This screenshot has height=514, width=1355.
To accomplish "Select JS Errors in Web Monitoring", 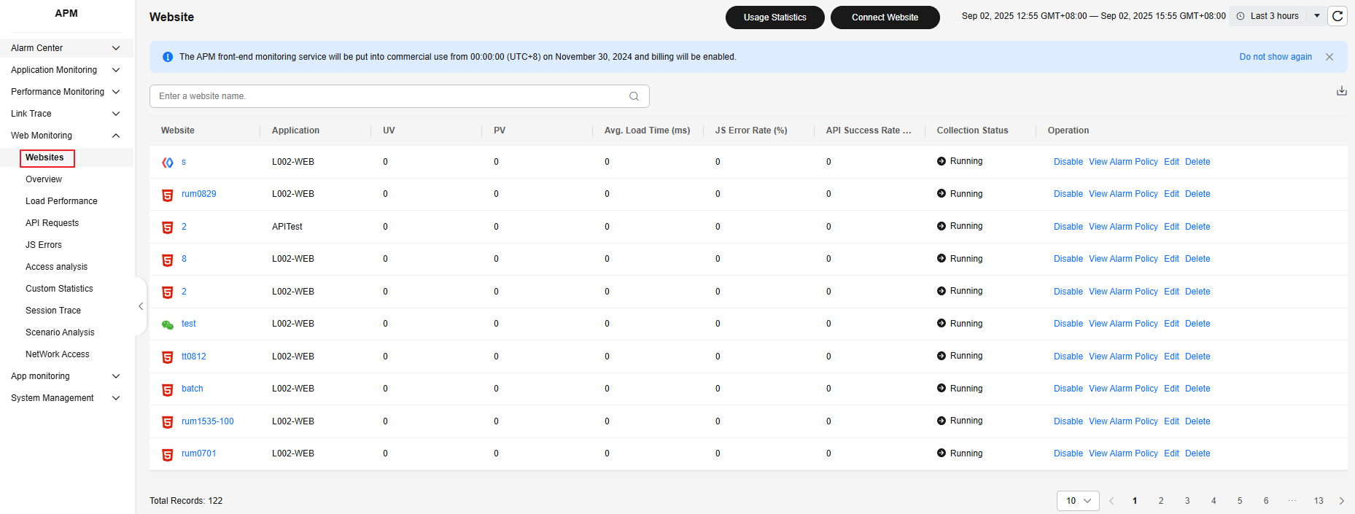I will click(44, 245).
